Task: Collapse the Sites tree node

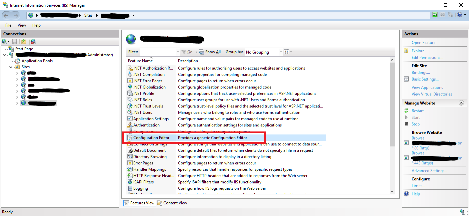Action: 11,67
